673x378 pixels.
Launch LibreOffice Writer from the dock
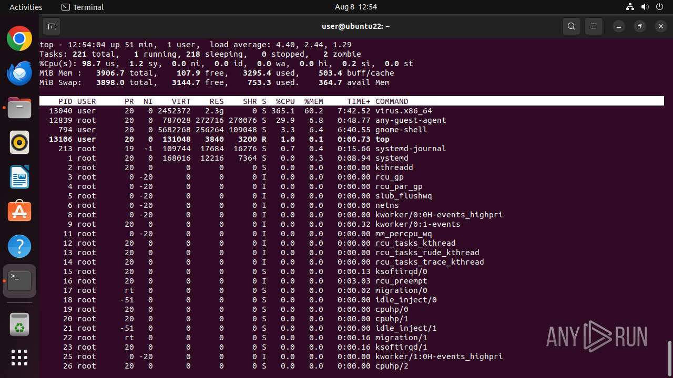click(19, 177)
